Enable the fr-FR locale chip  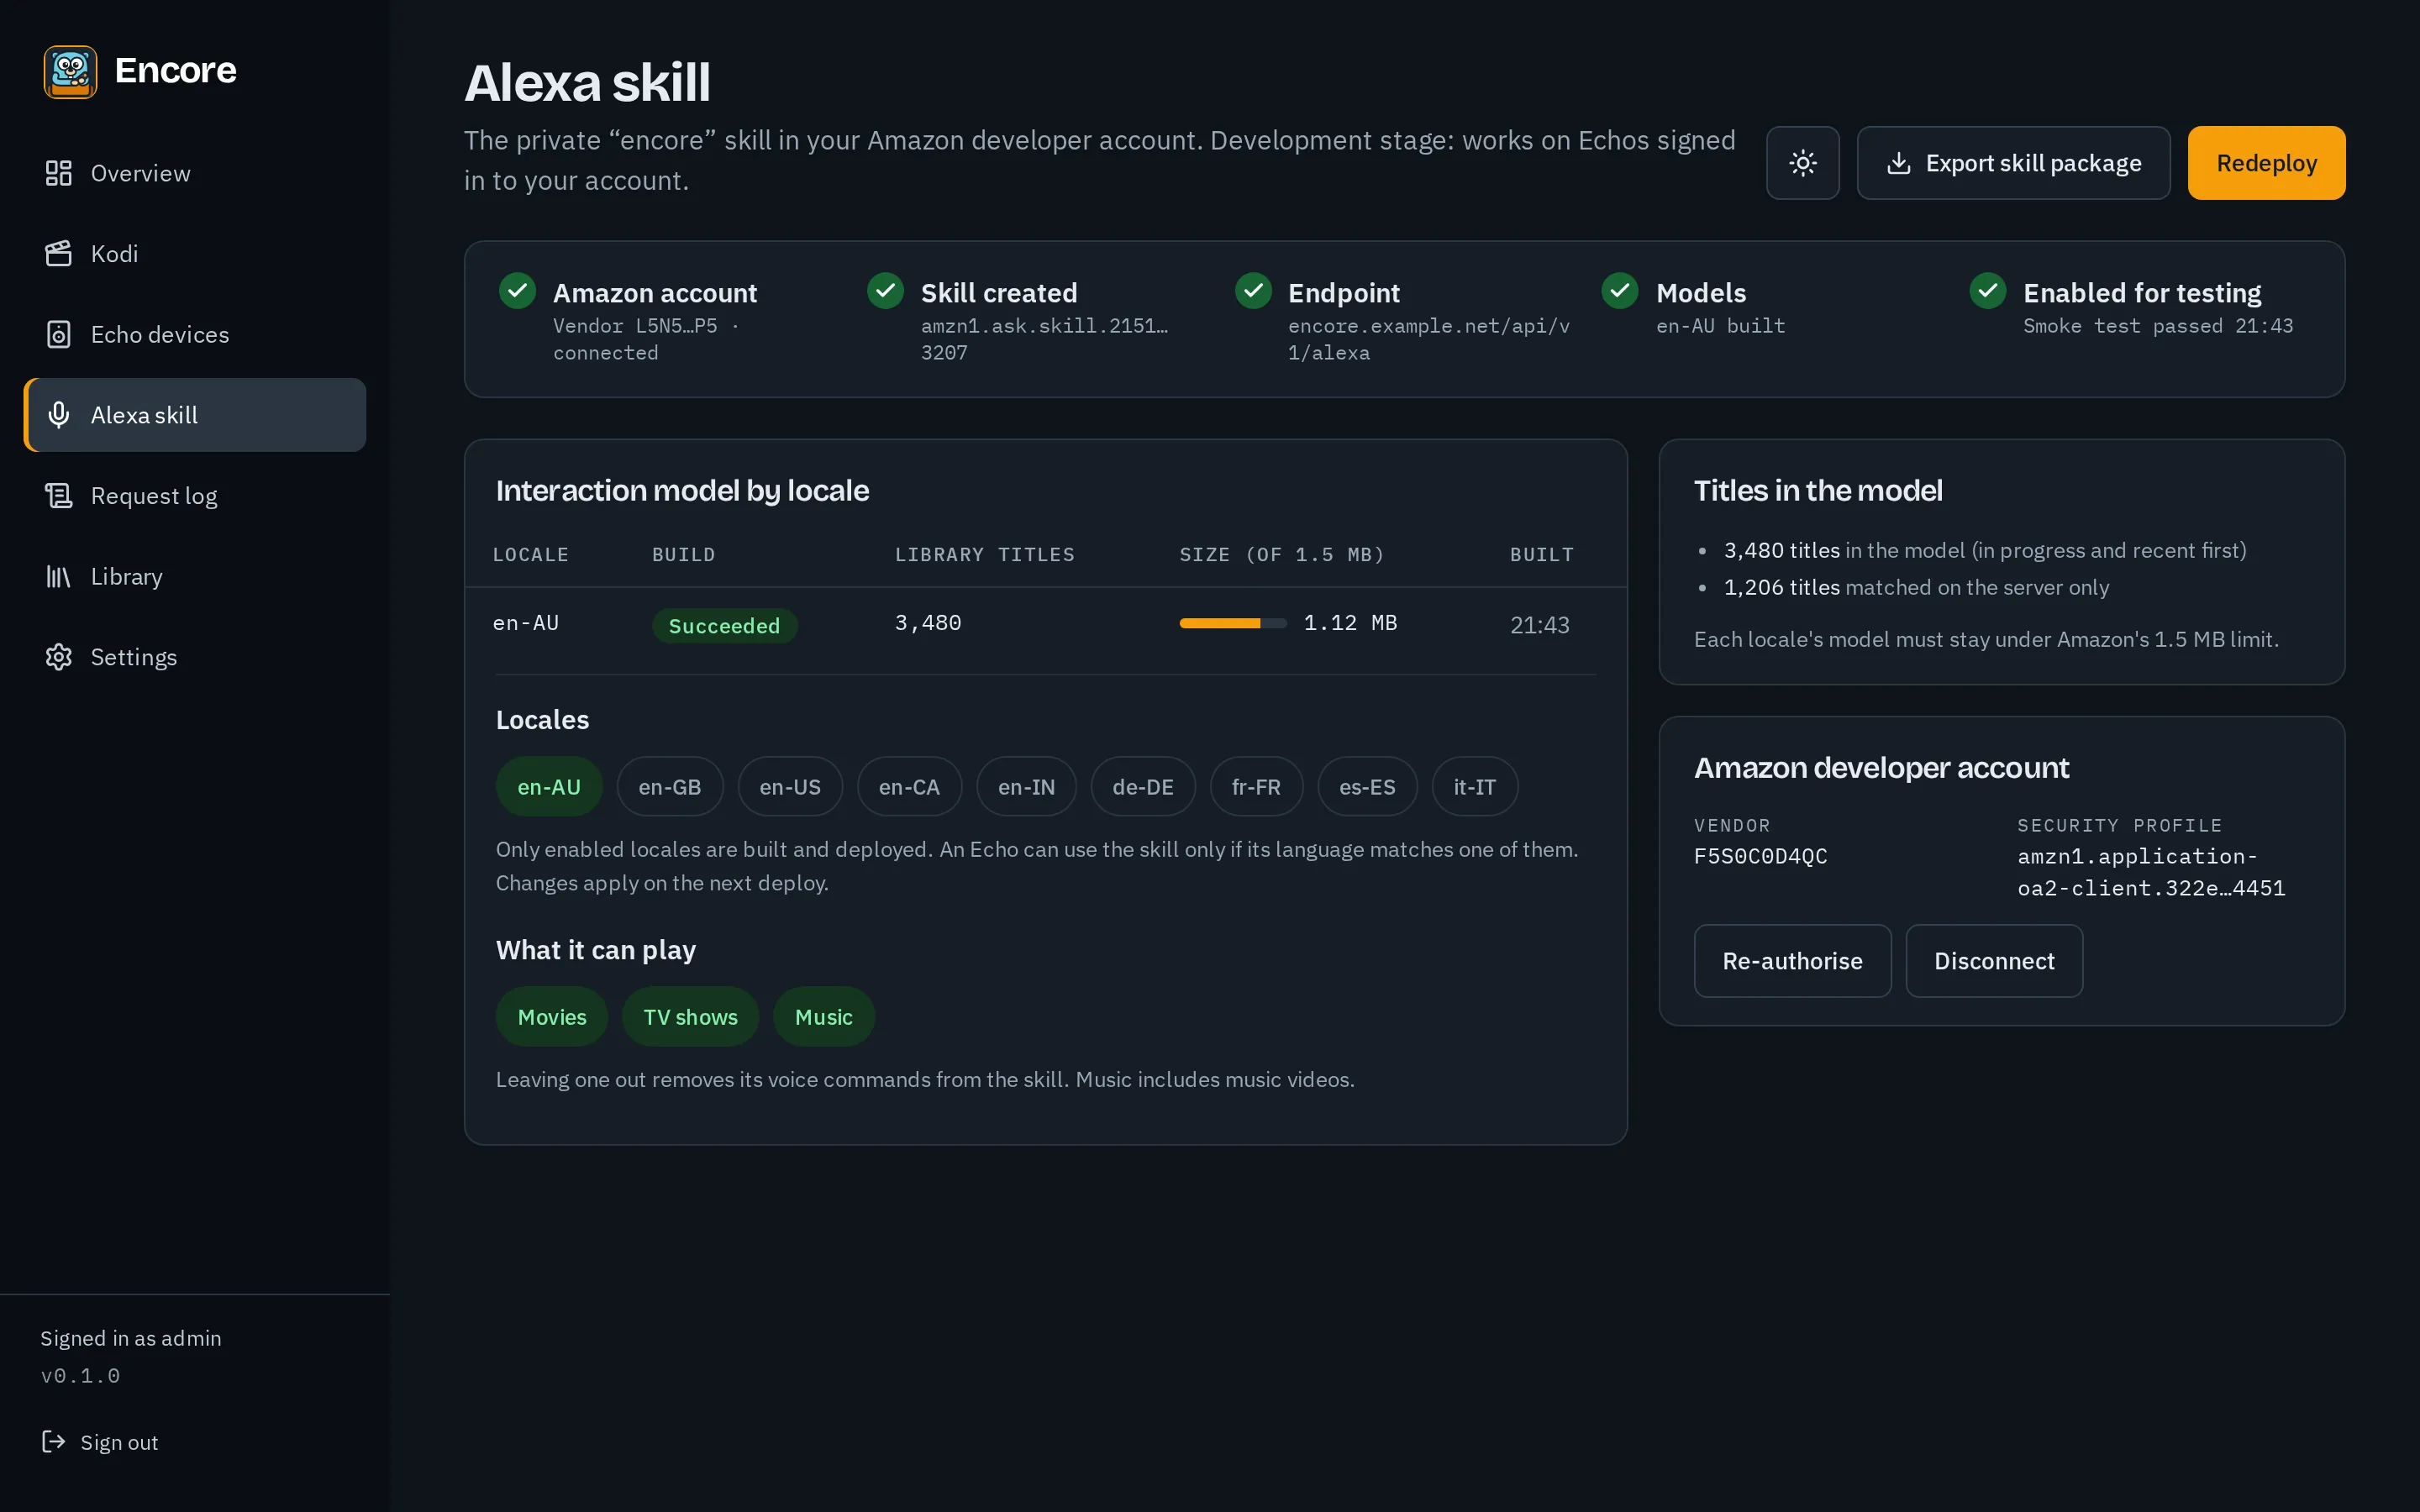1256,787
